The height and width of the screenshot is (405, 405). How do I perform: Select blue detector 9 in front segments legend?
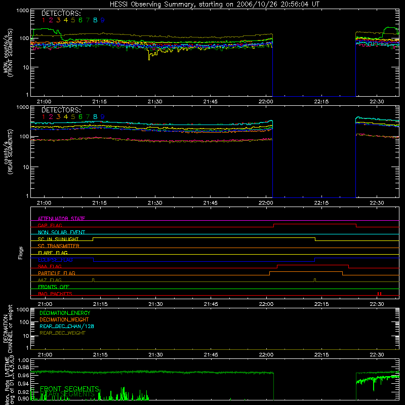[x=103, y=20]
